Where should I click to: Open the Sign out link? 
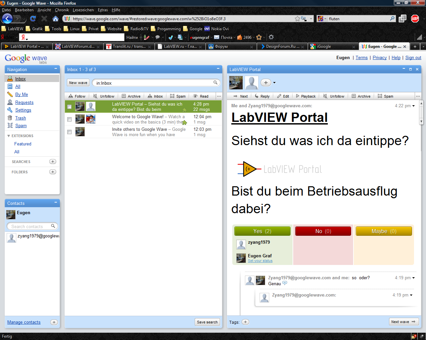(413, 57)
